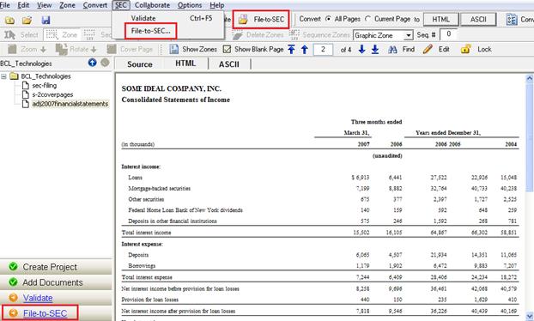Open the Help menu

[217, 5]
